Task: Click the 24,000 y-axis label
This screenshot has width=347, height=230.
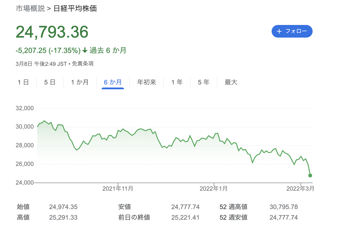Action: coord(25,183)
